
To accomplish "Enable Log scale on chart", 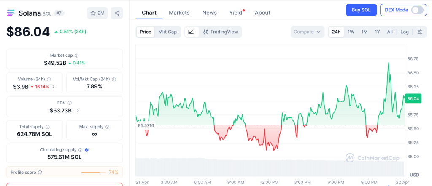I will [405, 32].
